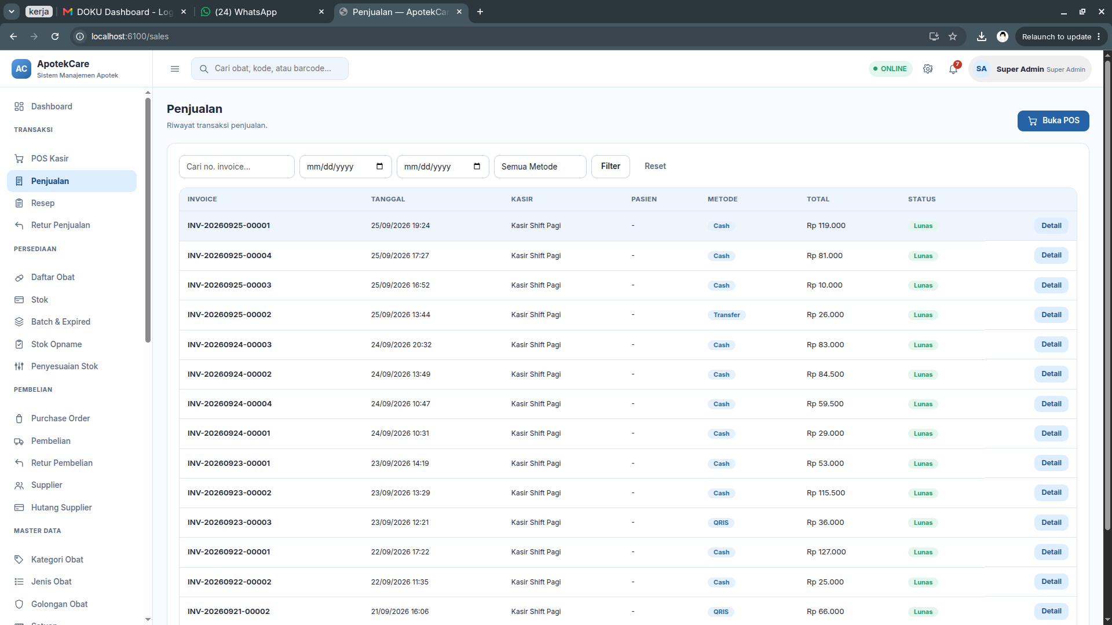This screenshot has height=625, width=1112.
Task: Open Detail for invoice INV-20260923-00003
Action: [1051, 523]
